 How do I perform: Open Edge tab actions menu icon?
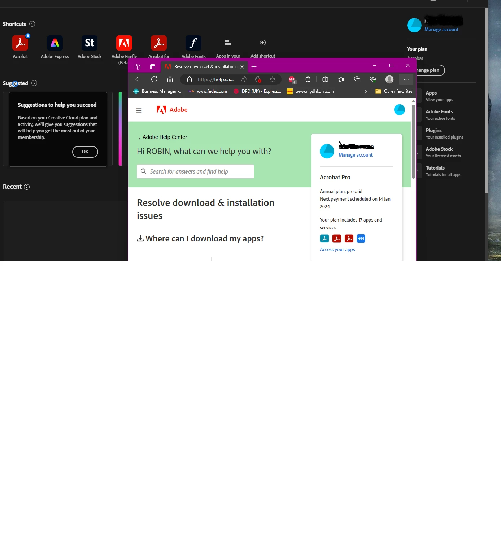click(x=153, y=67)
